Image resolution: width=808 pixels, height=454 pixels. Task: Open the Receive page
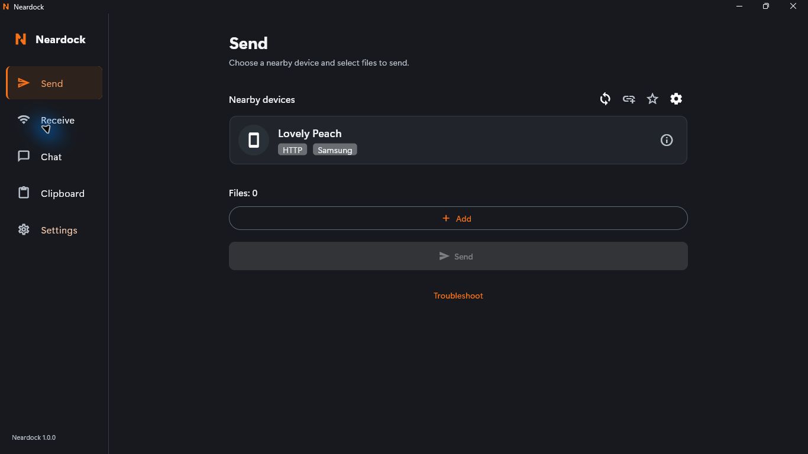click(54, 120)
